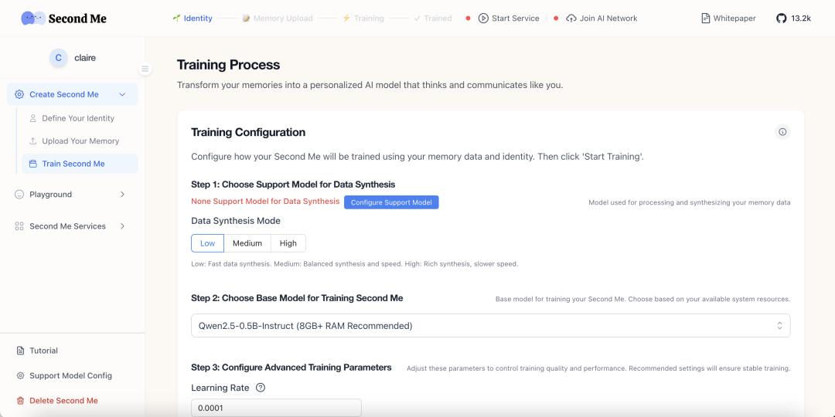Click the sidebar collapse handle icon
The image size is (835, 417).
(145, 69)
